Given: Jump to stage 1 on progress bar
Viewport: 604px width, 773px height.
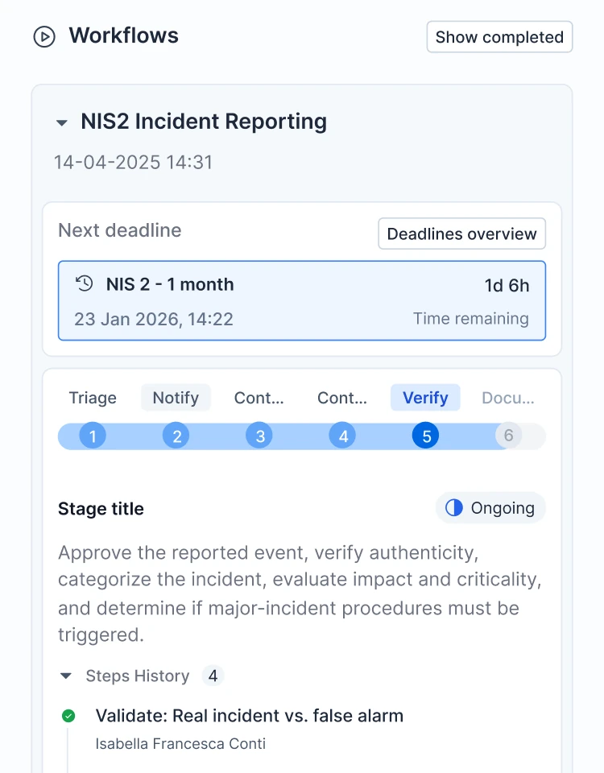Looking at the screenshot, I should click(x=93, y=436).
